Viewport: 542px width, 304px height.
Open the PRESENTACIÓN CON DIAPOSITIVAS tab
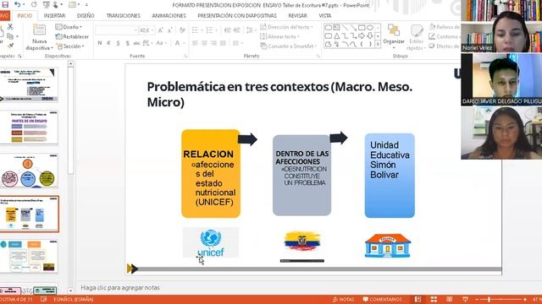click(x=237, y=16)
